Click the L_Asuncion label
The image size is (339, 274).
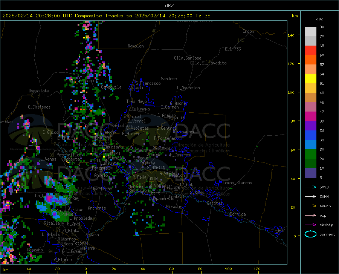(188, 88)
